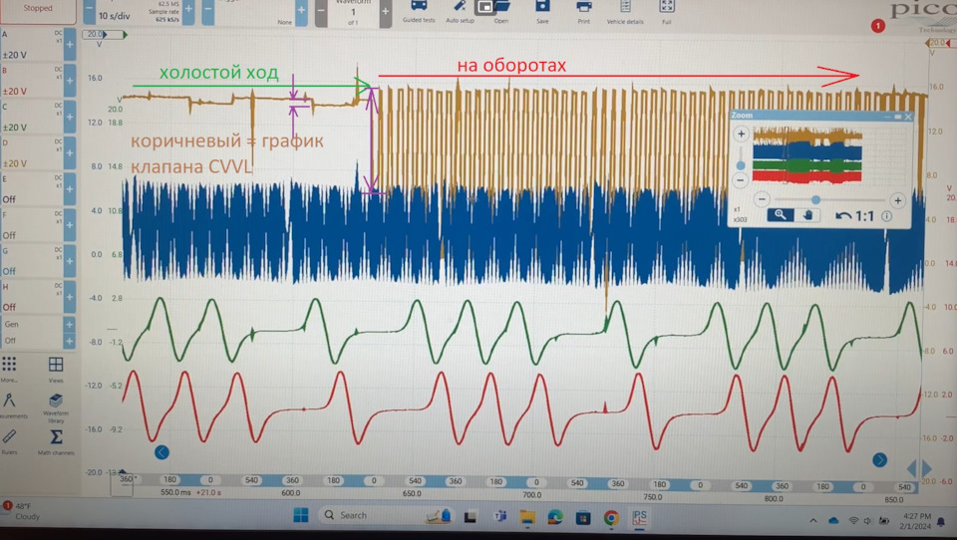This screenshot has width=957, height=540.
Task: Increase vertical zoom with plus button
Action: coord(741,134)
